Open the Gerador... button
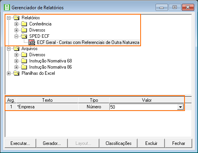This screenshot has height=153, width=198. pyautogui.click(x=52, y=143)
